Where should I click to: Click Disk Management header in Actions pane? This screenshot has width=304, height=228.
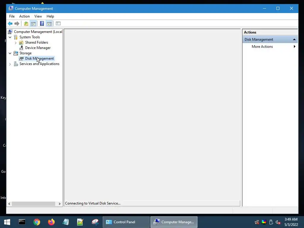270,39
